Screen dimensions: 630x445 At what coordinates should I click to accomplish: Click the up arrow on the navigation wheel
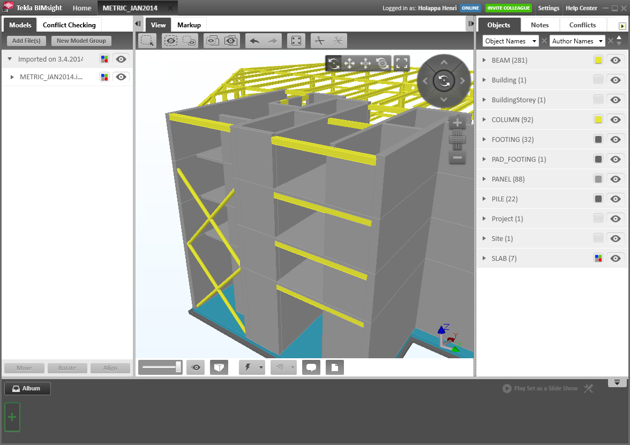click(444, 62)
